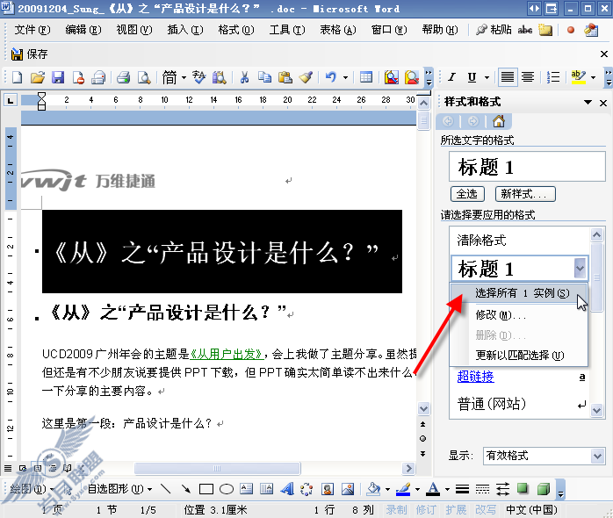Copy the selection using the Copy icon
The height and width of the screenshot is (518, 613).
coord(264,77)
